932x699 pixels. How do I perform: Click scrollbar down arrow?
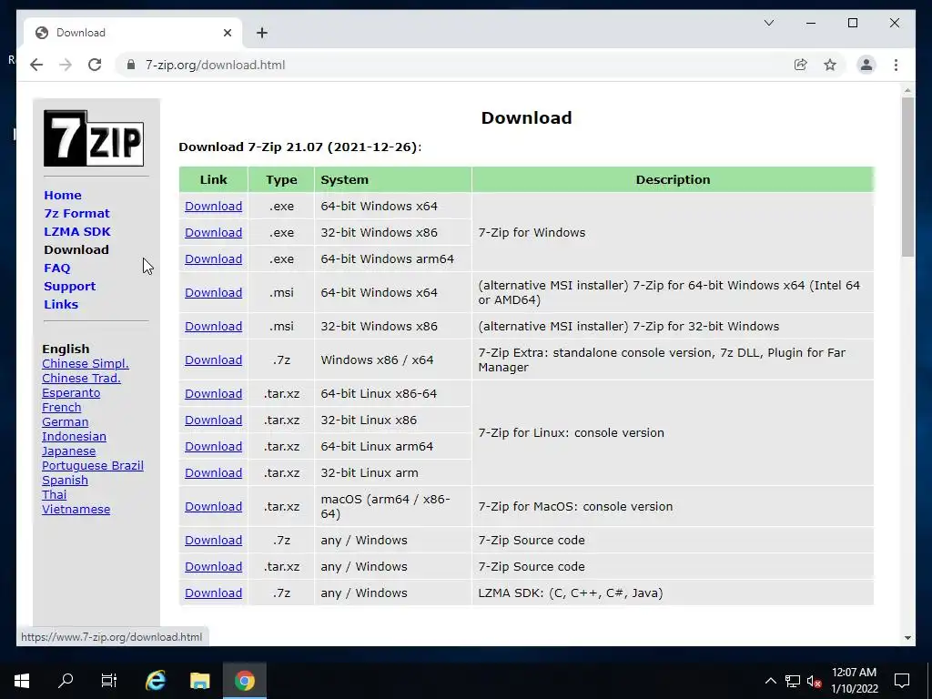click(x=907, y=638)
